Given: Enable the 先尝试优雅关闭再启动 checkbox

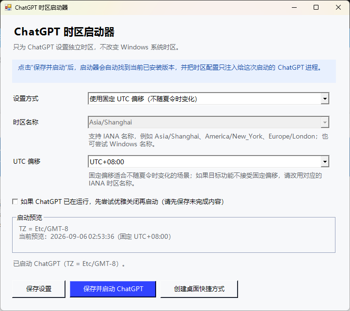Looking at the screenshot, I should 15,202.
